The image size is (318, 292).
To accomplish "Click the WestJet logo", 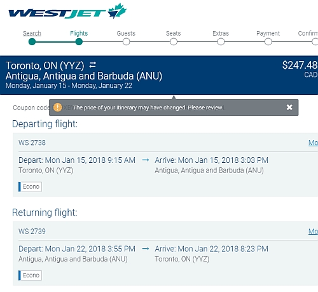I will (67, 11).
